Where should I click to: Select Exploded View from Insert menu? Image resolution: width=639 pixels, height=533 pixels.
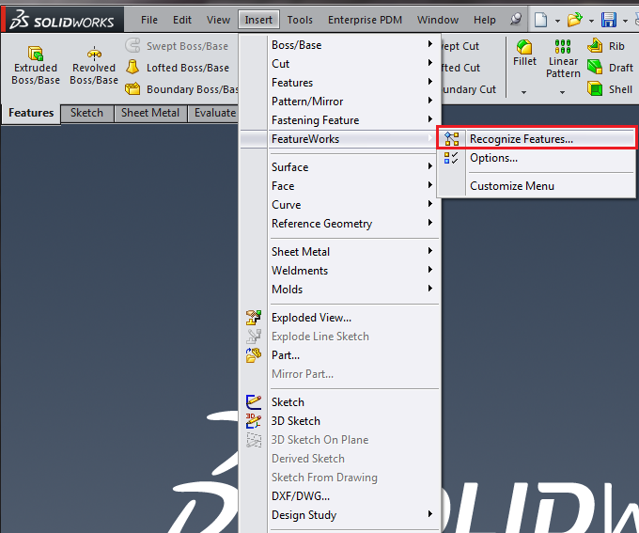(x=311, y=318)
